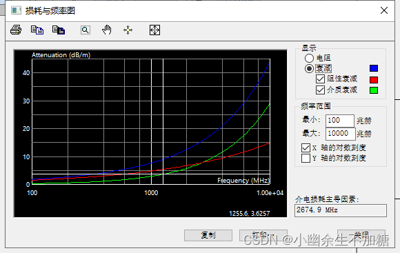Click the 1000 x-axis tick label
Screen dimensions: 400x253
(151, 193)
